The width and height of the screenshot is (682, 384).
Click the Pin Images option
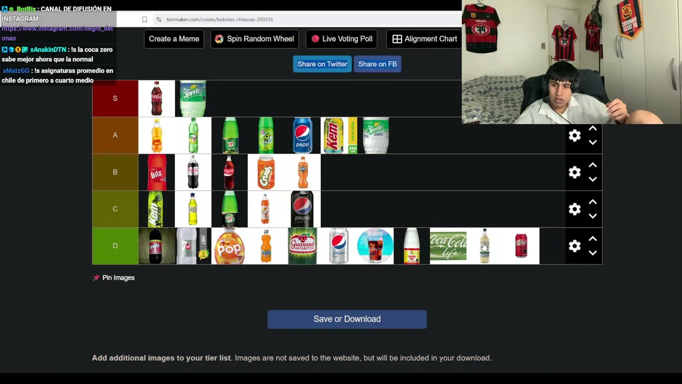coord(113,278)
